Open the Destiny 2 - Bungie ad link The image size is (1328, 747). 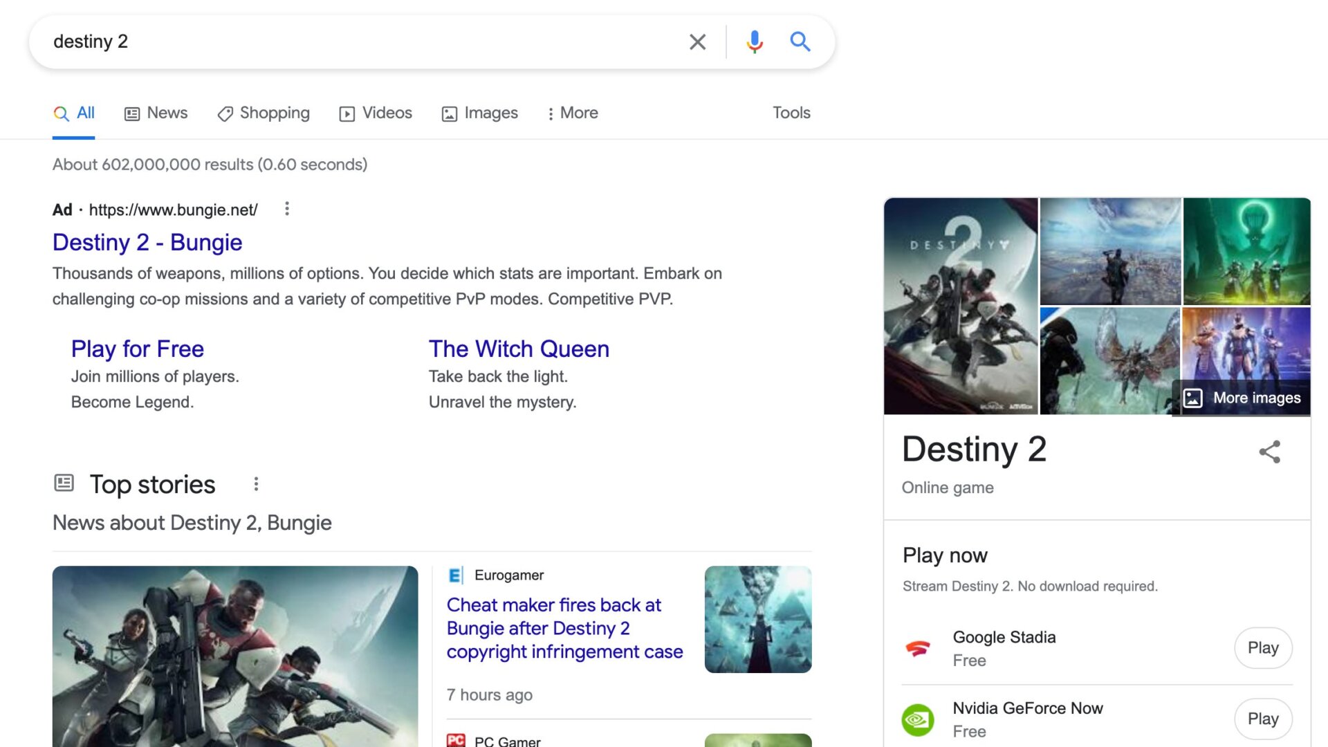[147, 242]
